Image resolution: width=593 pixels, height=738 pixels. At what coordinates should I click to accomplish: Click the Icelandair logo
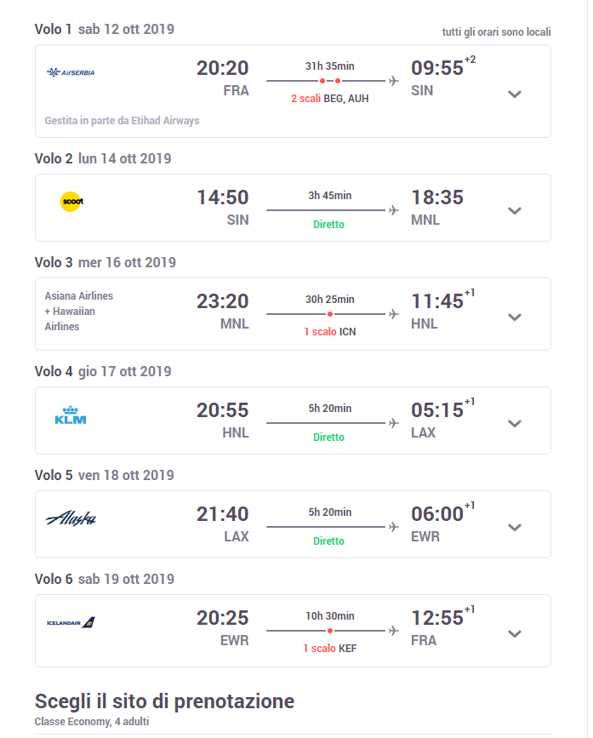pyautogui.click(x=71, y=623)
